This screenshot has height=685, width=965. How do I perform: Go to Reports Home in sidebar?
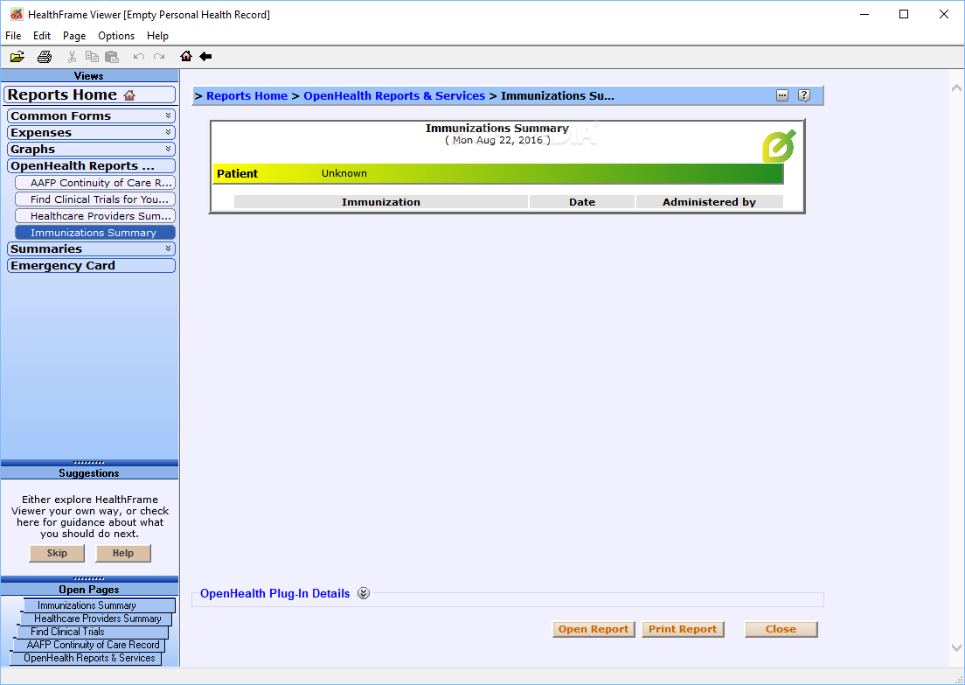coord(89,94)
